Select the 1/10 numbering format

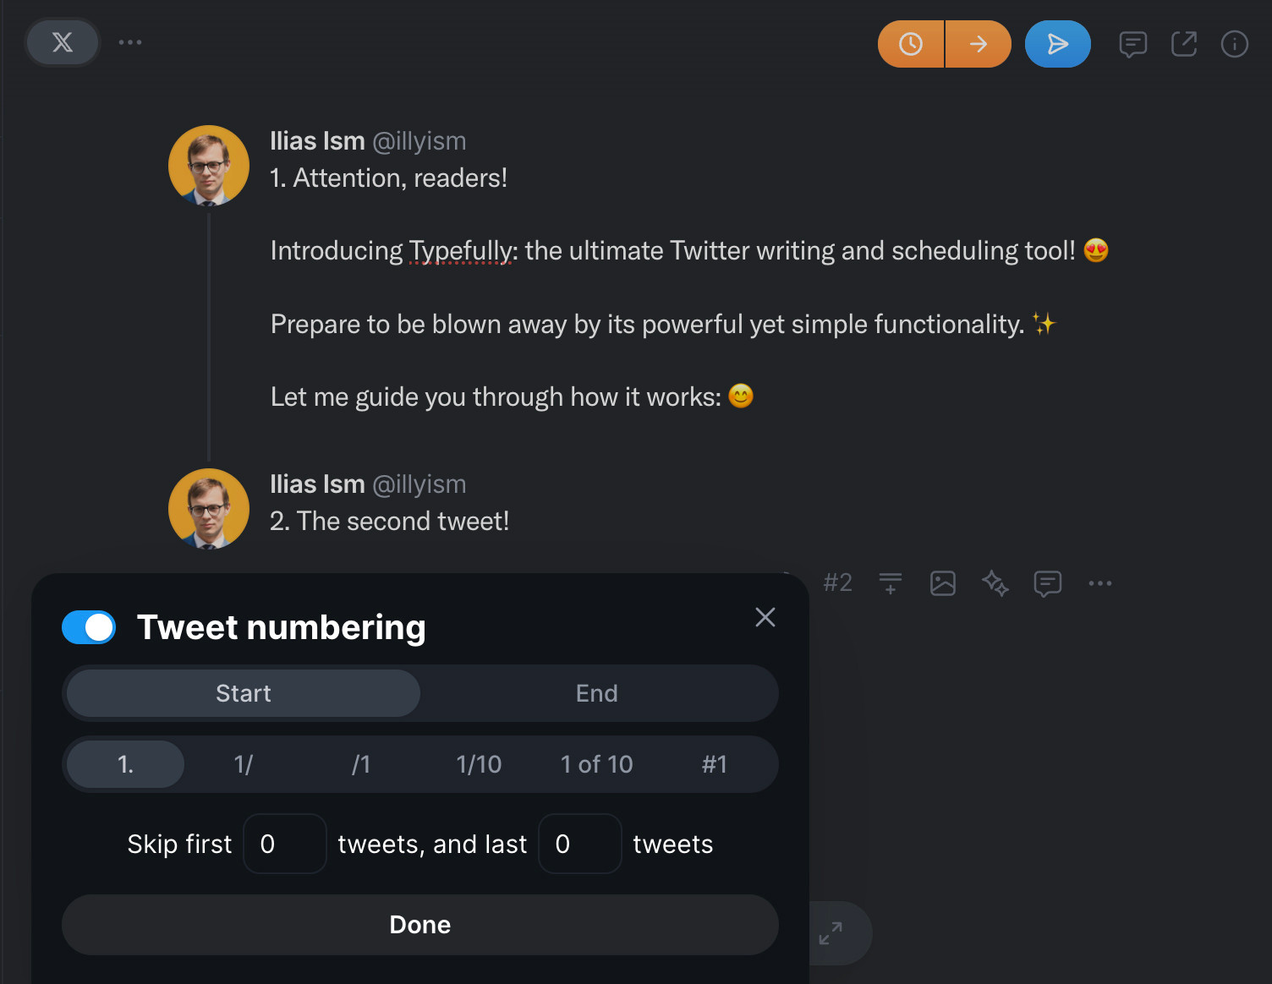479,763
